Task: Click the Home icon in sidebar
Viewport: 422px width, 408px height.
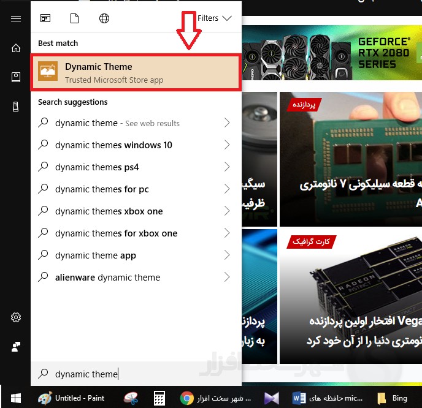Action: click(x=16, y=48)
